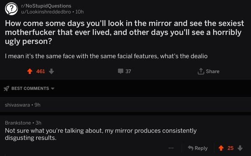
Task: Downvote Brankstone's comment
Action: pyautogui.click(x=240, y=148)
